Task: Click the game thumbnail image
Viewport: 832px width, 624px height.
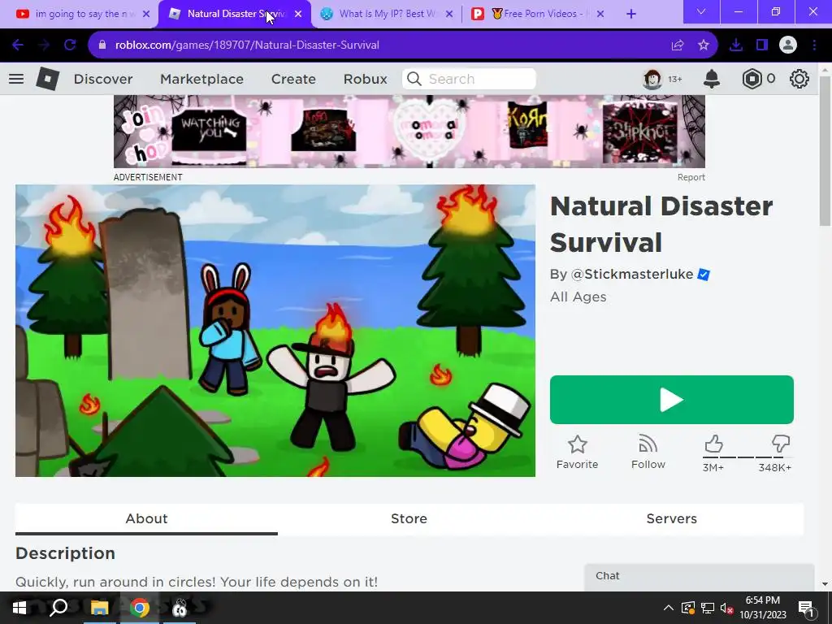Action: (x=275, y=331)
